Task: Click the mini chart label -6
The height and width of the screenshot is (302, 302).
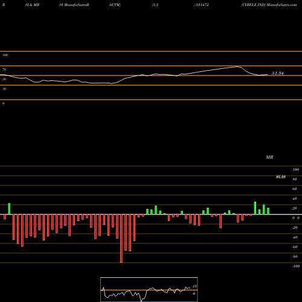Action: 194,294
